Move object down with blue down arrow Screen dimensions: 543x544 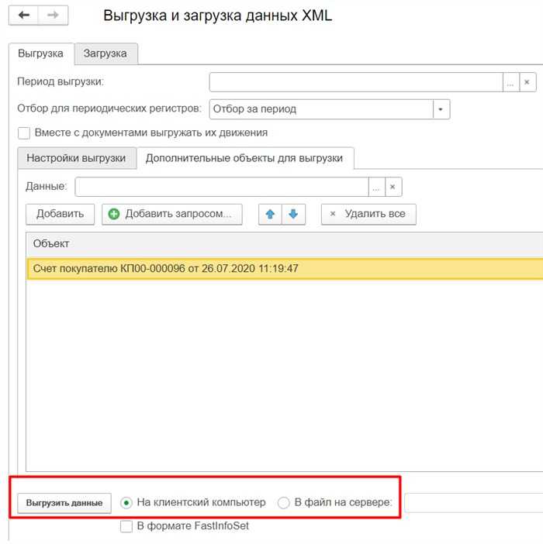pyautogui.click(x=293, y=214)
